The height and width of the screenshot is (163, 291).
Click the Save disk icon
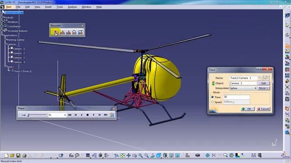(x=18, y=155)
